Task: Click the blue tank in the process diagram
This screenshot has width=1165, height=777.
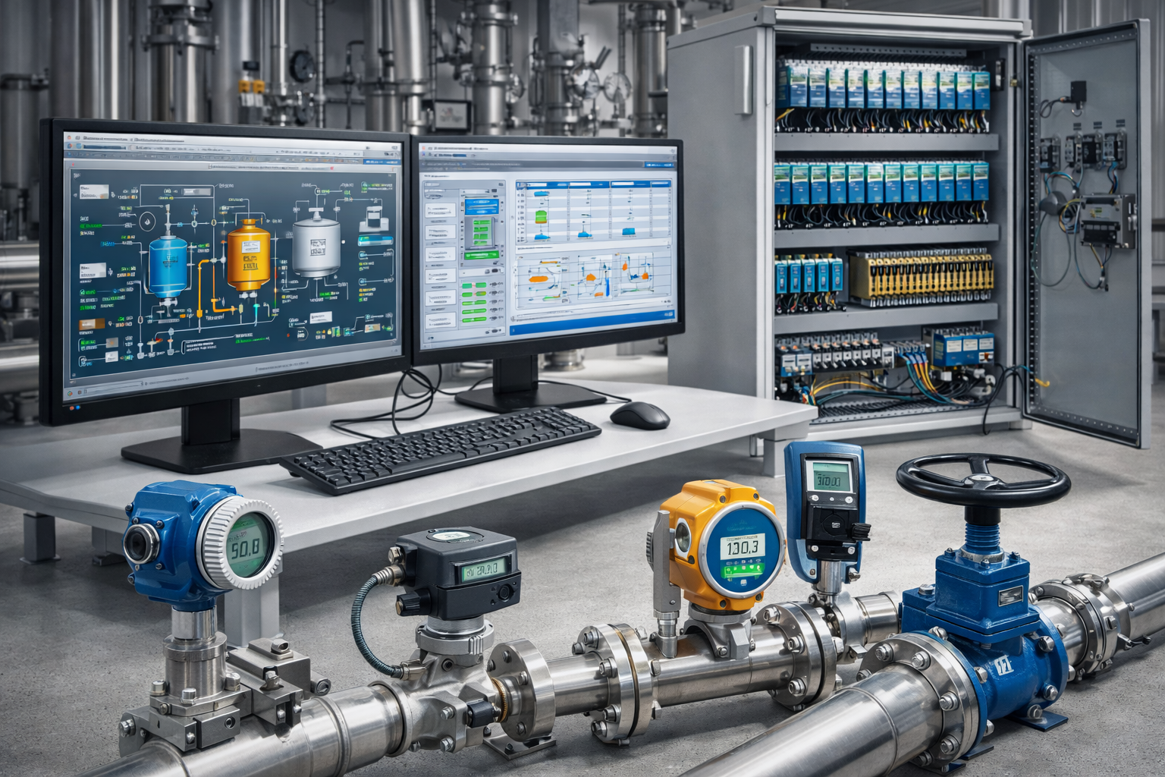Action: click(166, 267)
